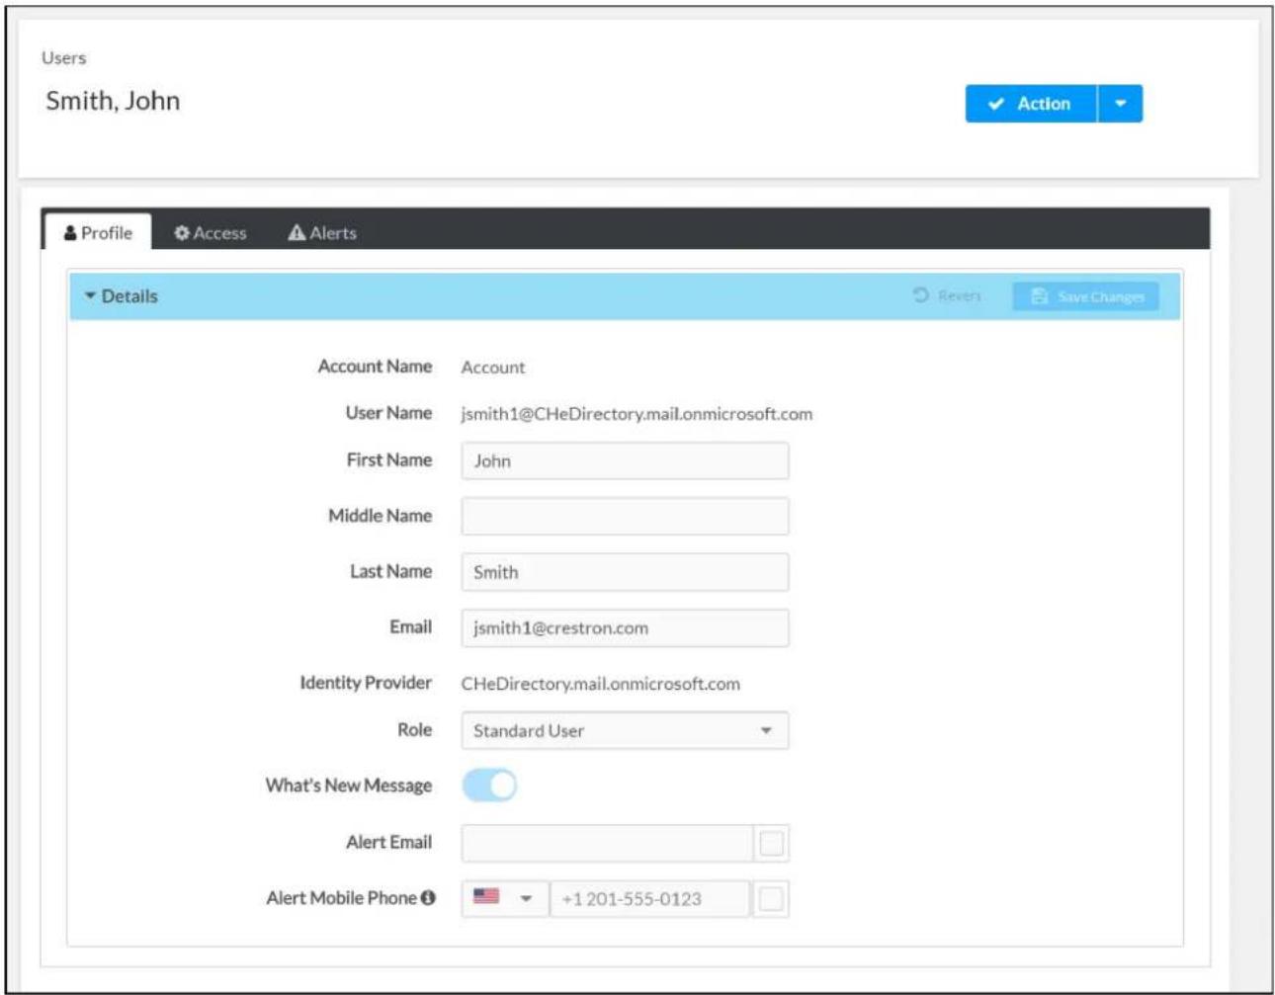The height and width of the screenshot is (995, 1275).
Task: Open the country flag dropdown
Action: pos(504,898)
